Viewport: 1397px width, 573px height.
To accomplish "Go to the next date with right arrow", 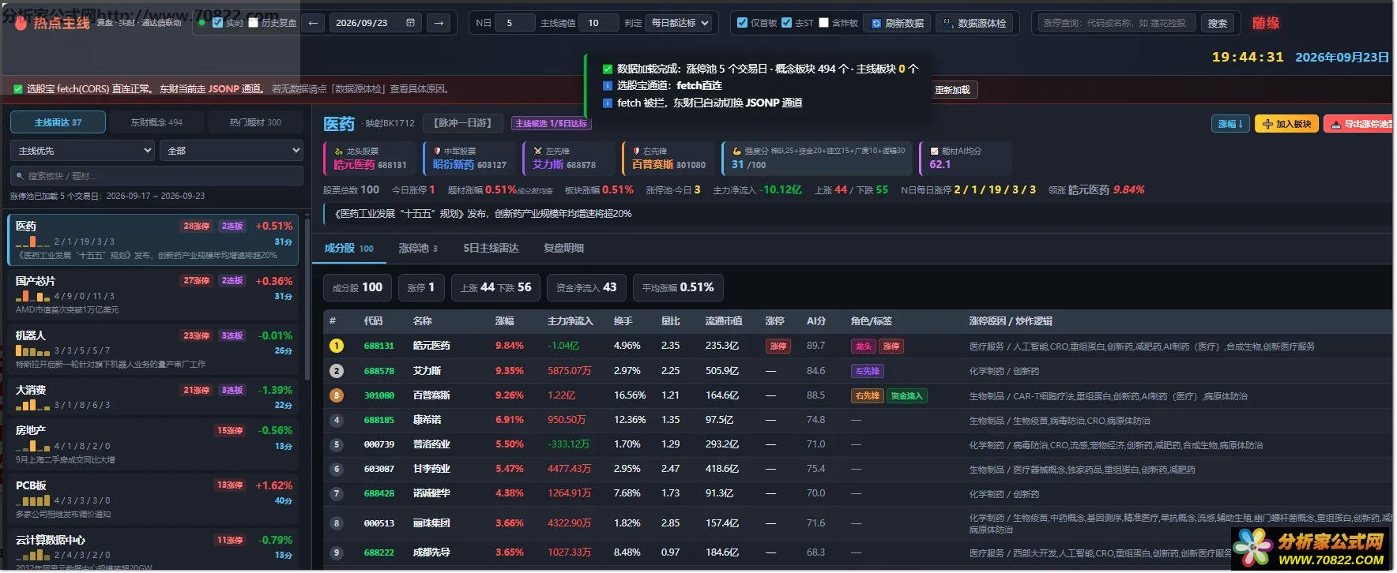I will click(x=439, y=23).
